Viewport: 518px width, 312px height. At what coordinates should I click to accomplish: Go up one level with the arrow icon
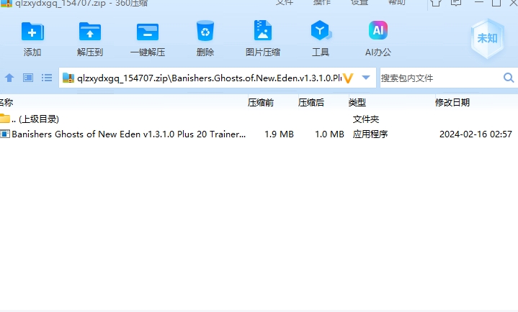click(x=9, y=78)
